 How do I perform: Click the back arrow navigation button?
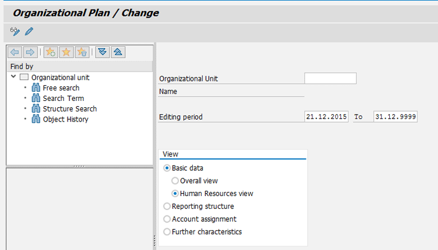coord(16,52)
